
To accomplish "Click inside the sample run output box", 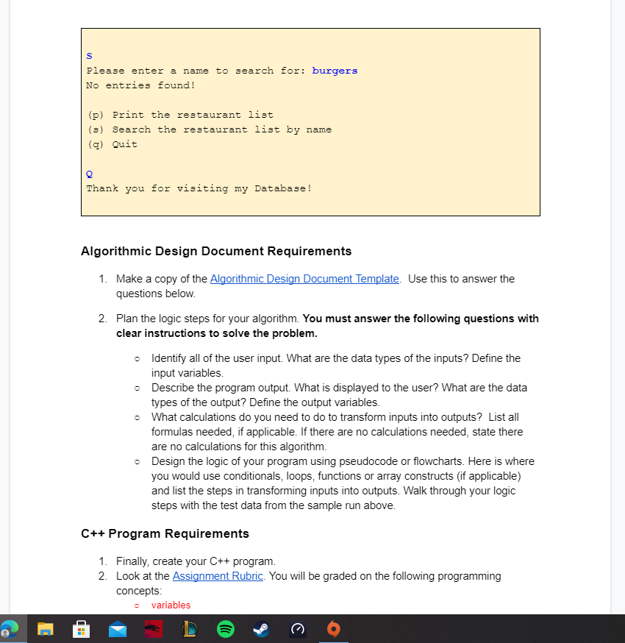I will (309, 121).
